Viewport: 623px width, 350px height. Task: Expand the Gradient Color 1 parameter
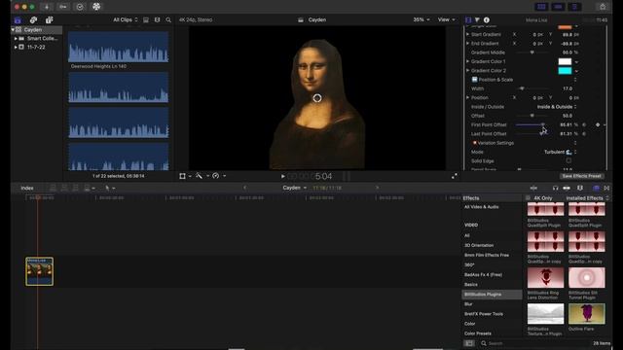point(467,61)
